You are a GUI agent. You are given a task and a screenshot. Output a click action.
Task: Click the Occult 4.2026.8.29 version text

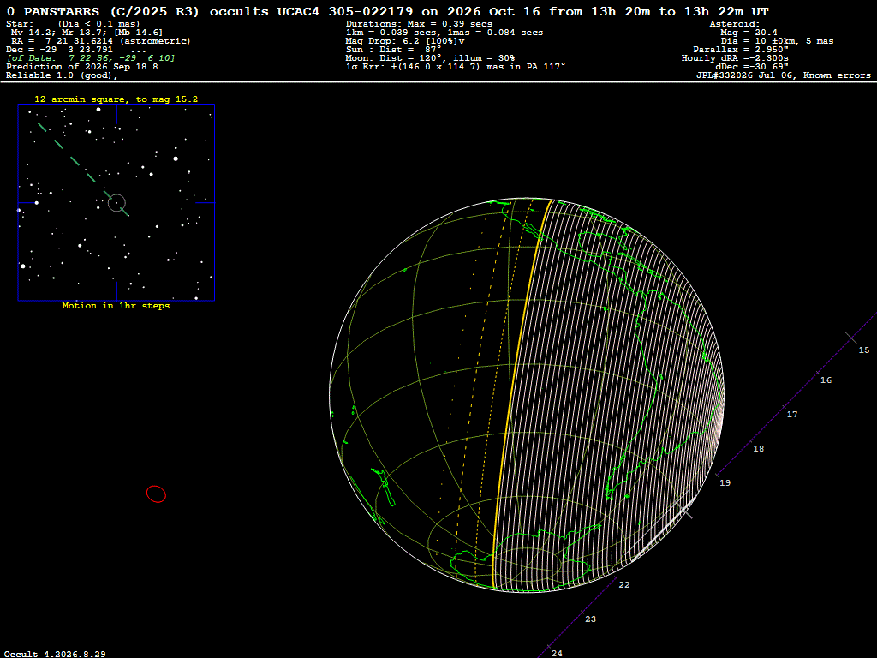pos(55,654)
